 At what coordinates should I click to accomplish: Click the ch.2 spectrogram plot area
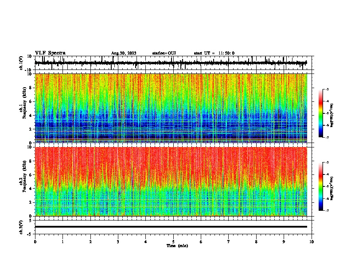(x=171, y=182)
